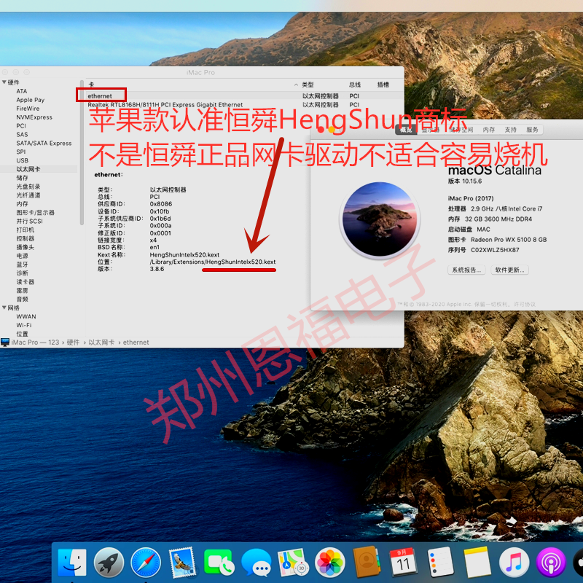The image size is (583, 583).
Task: Click the 插槽 column header
Action: point(383,85)
